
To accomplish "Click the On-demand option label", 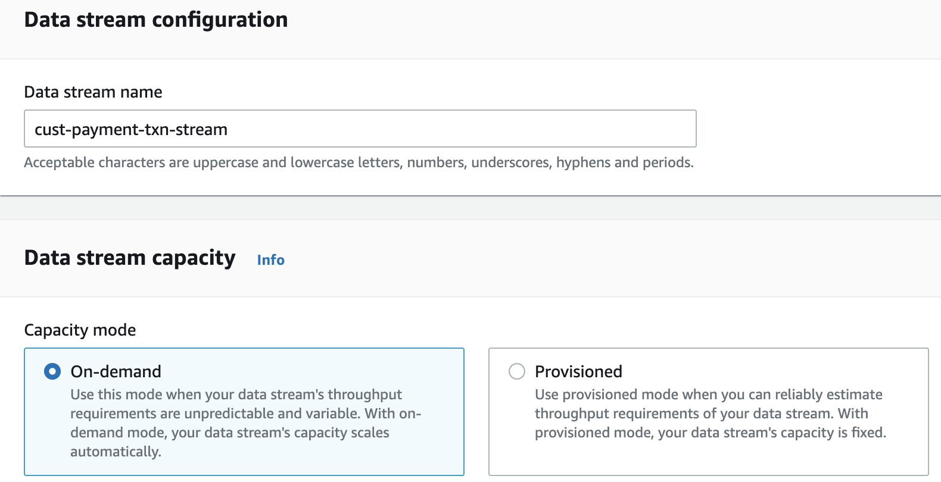I will point(116,372).
